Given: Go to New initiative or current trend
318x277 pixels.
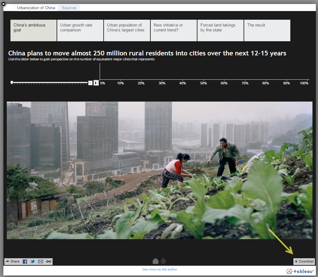Looking at the screenshot, I should tap(173, 30).
